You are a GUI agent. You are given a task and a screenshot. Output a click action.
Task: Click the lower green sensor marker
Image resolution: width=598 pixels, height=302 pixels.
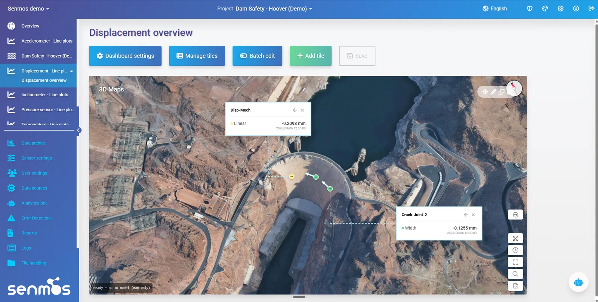(x=330, y=189)
